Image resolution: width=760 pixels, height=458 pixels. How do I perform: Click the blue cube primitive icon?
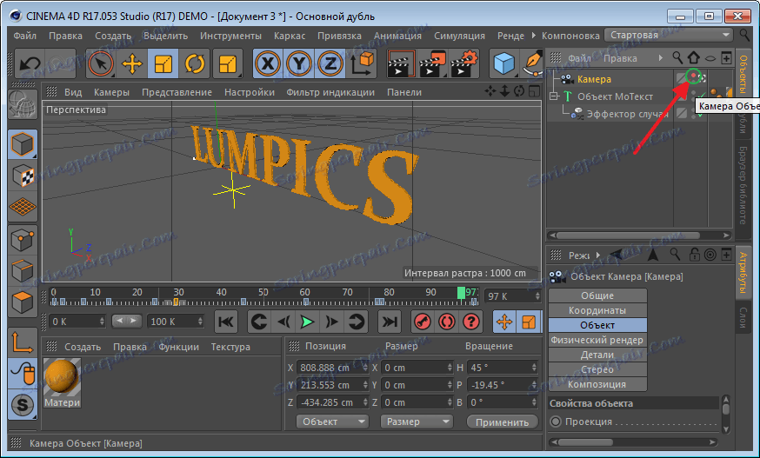coord(503,63)
